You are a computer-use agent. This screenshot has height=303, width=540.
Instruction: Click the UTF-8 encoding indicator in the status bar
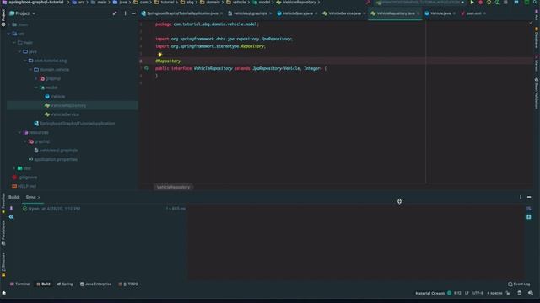478,293
